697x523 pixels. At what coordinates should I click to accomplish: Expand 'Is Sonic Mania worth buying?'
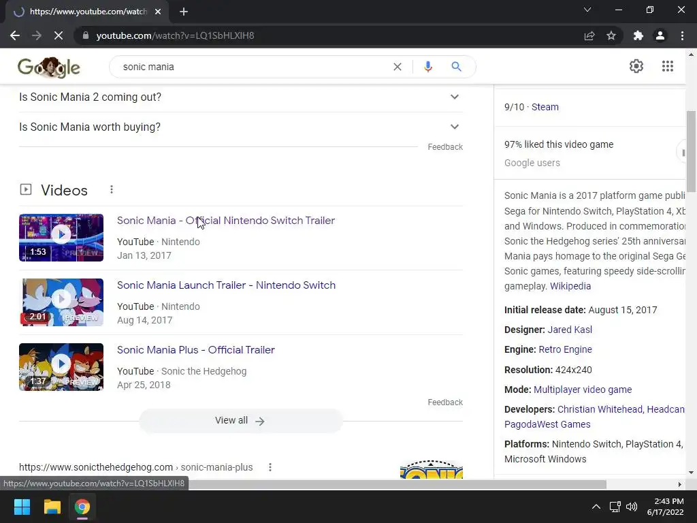point(240,127)
